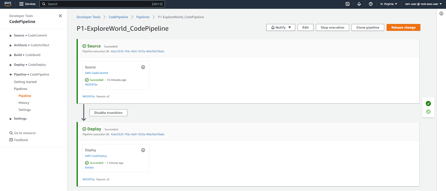The image size is (446, 191).
Task: Click the CodePipeline breadcrumb
Action: click(118, 17)
